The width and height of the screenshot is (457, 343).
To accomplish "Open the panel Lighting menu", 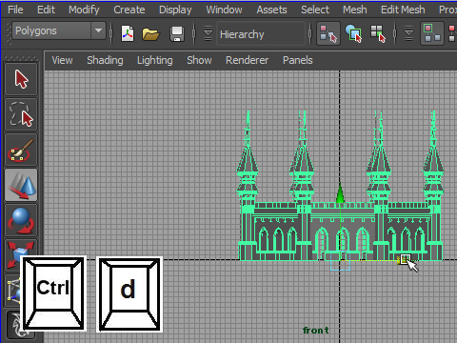I will 155,60.
